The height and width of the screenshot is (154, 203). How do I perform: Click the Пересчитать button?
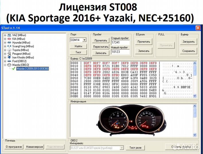[x=101, y=47]
